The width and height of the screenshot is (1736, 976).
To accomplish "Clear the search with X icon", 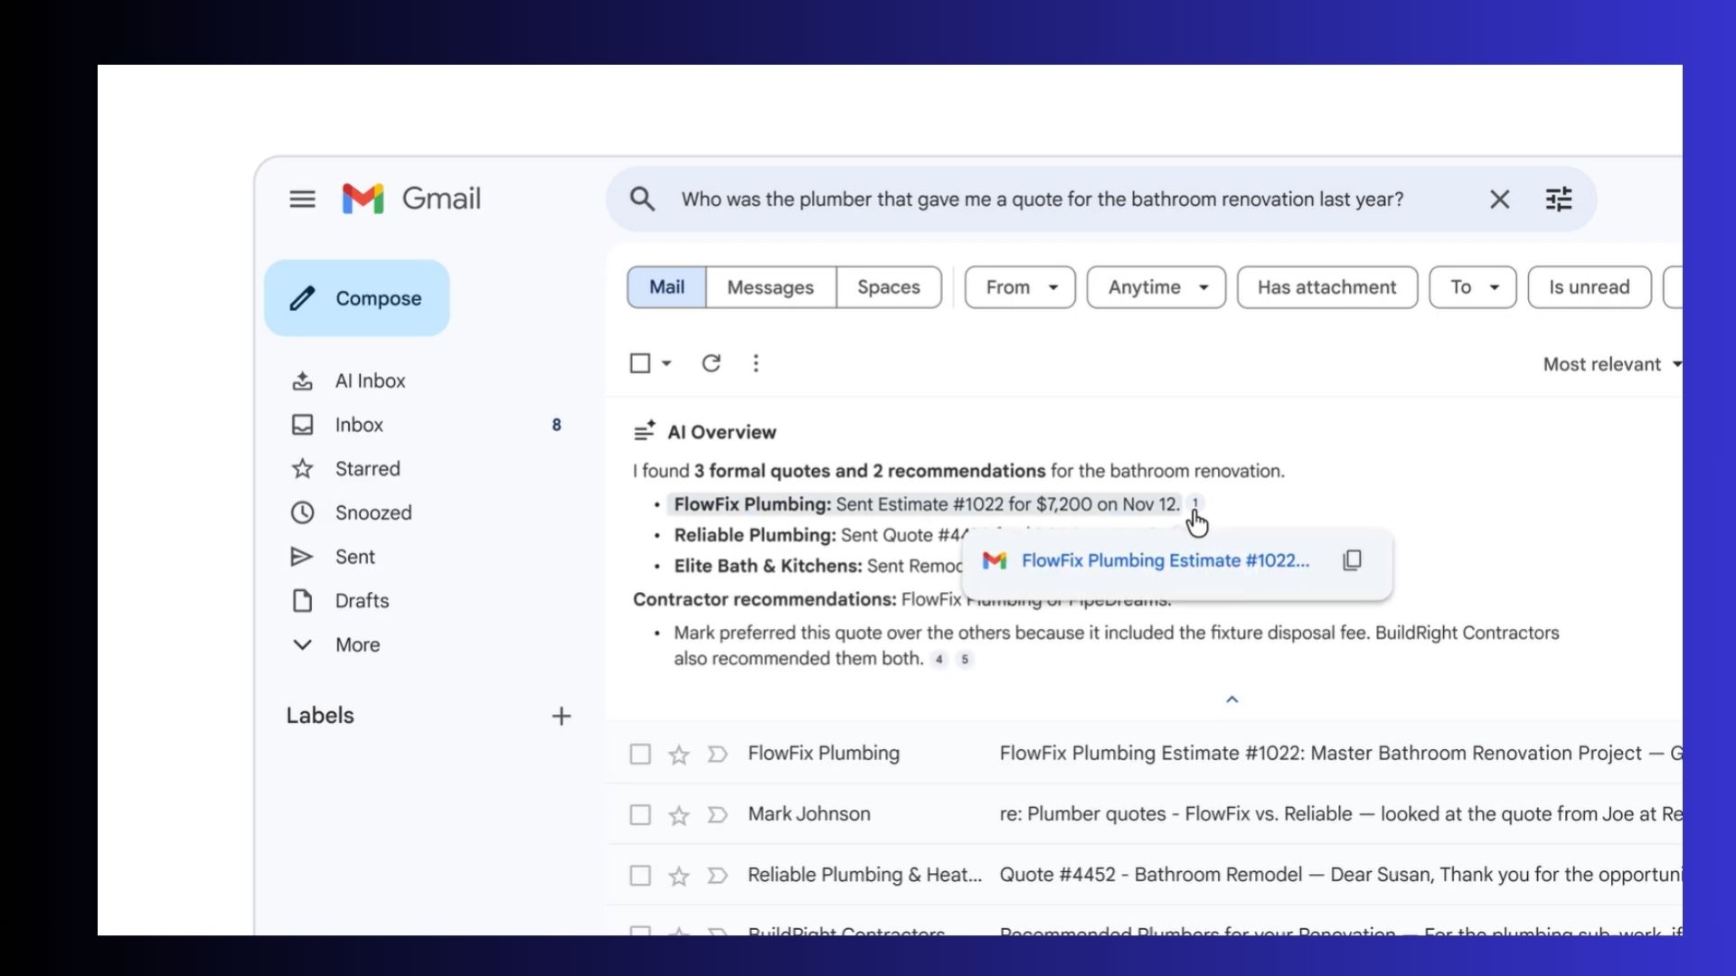I will pos(1499,199).
